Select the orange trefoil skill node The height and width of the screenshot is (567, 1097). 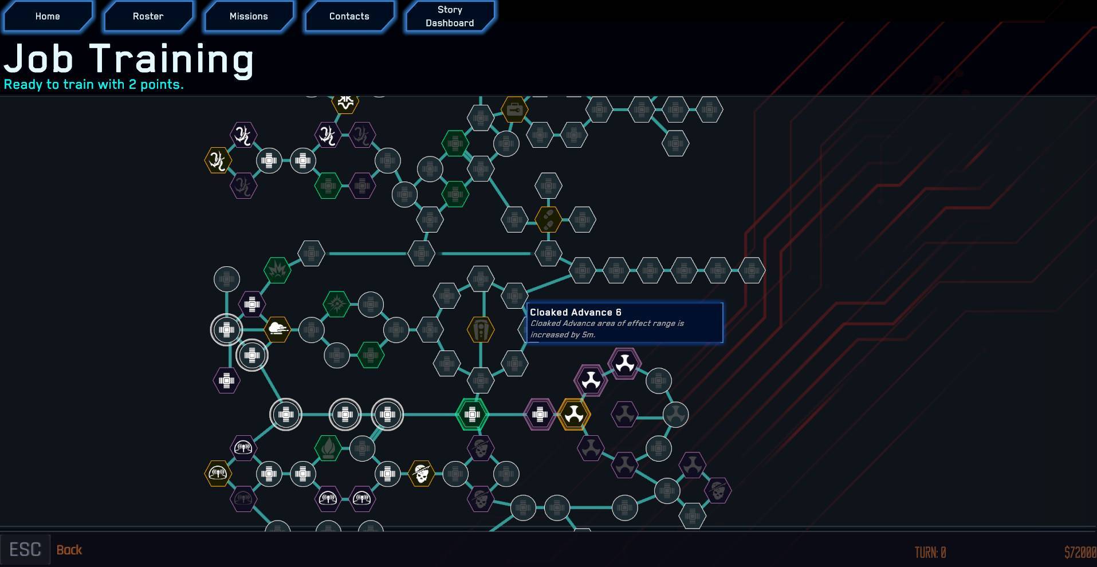tap(573, 414)
